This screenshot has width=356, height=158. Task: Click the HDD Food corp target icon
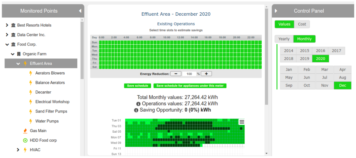pyautogui.click(x=25, y=141)
